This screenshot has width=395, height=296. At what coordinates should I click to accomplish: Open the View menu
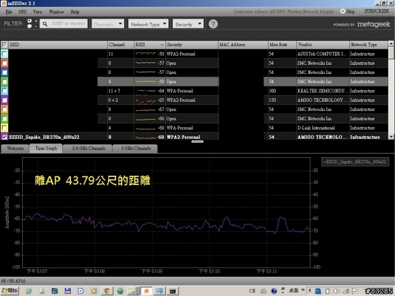pyautogui.click(x=38, y=12)
